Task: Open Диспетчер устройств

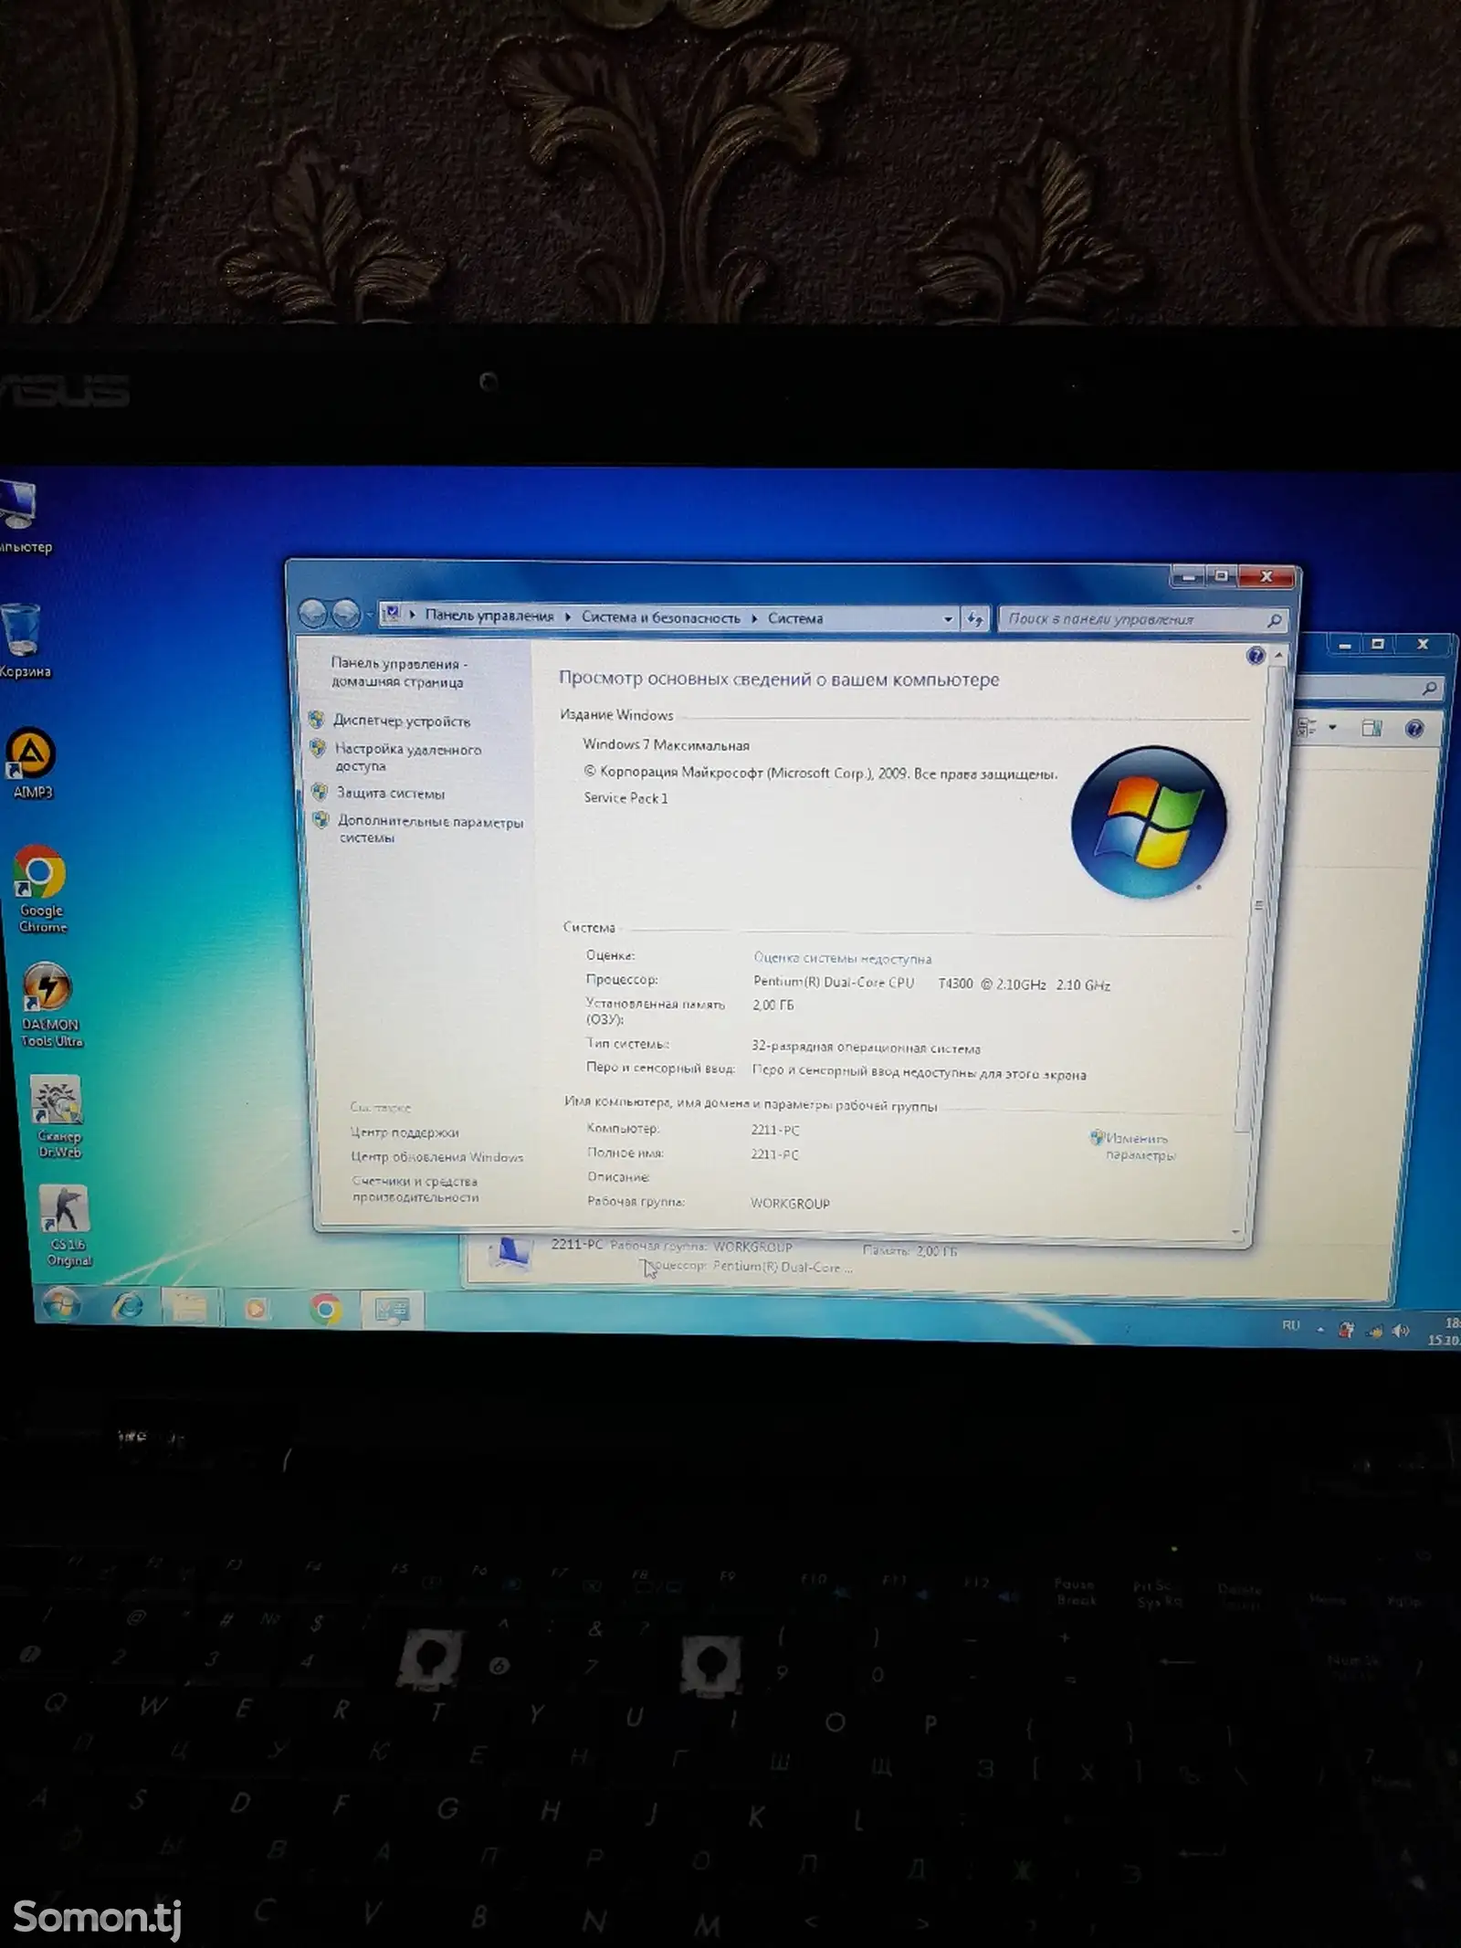Action: pyautogui.click(x=402, y=721)
